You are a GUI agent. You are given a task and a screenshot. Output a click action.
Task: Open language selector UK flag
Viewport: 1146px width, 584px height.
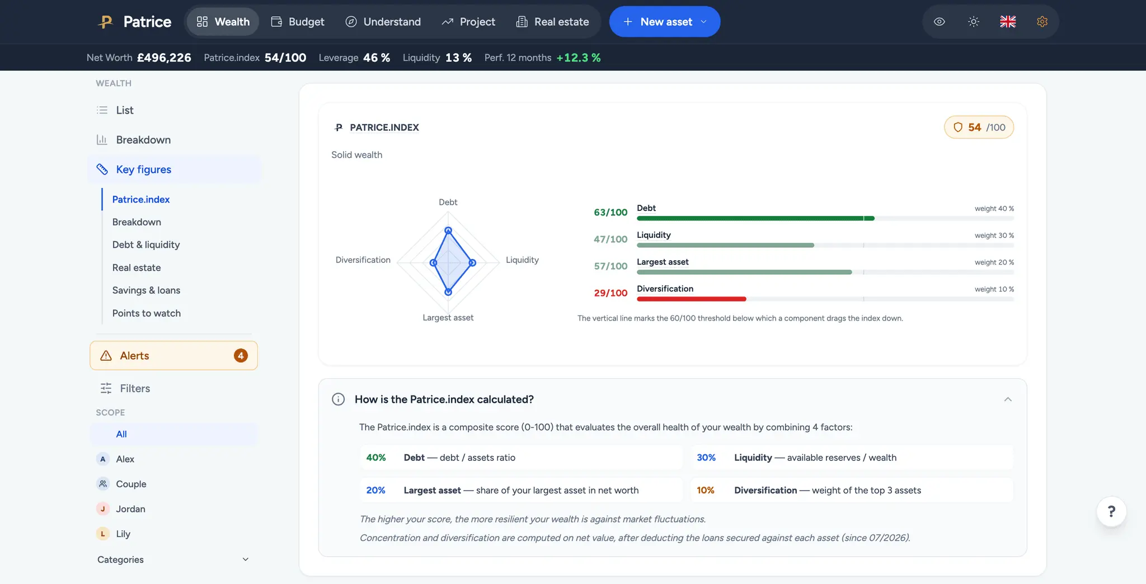click(x=1008, y=22)
